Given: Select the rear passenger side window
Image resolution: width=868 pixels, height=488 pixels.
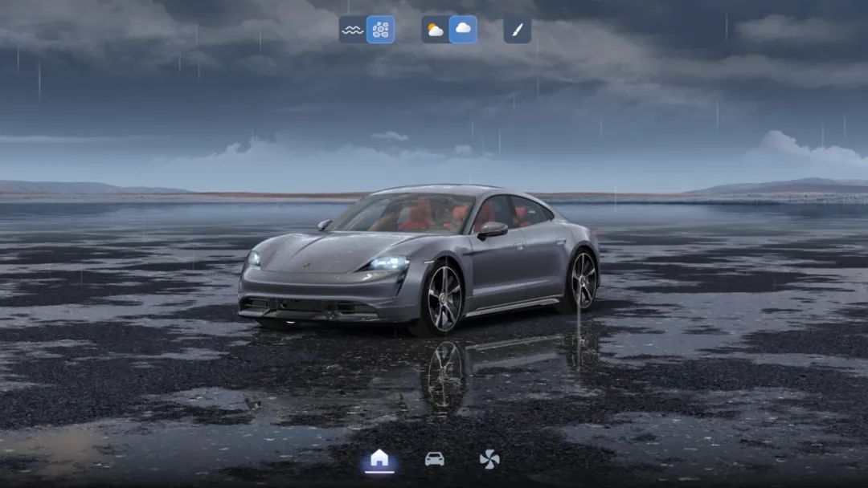Looking at the screenshot, I should tap(530, 212).
